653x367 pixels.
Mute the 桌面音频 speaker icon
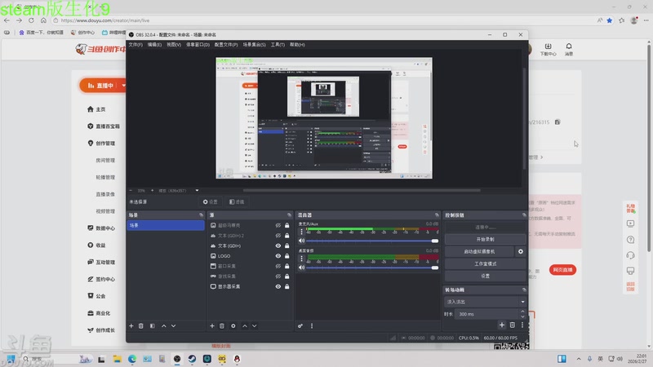[301, 268]
